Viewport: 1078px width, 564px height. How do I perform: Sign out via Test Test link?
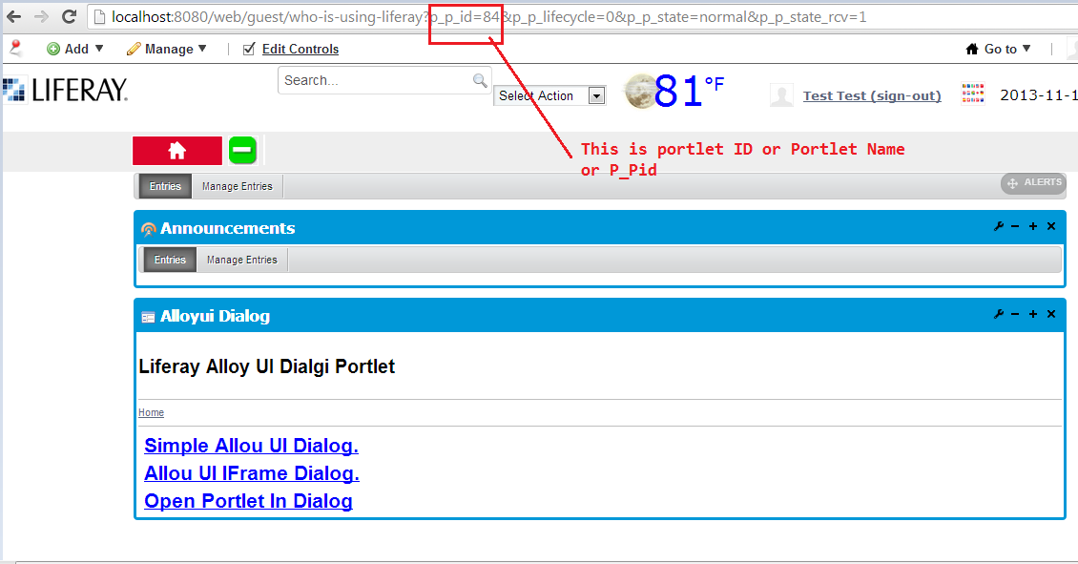click(x=871, y=94)
